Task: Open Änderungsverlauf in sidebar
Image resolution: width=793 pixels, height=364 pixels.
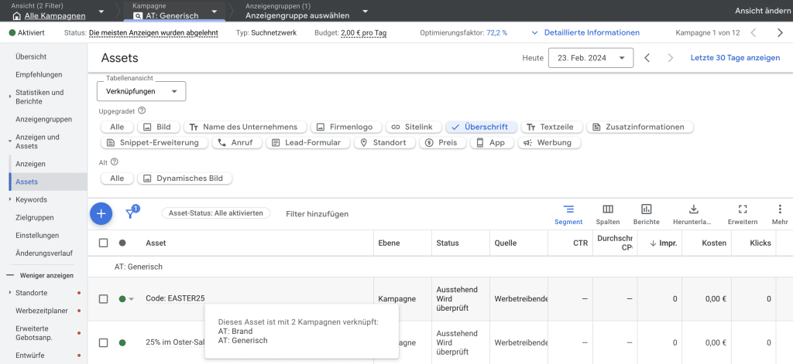Action: coord(44,253)
